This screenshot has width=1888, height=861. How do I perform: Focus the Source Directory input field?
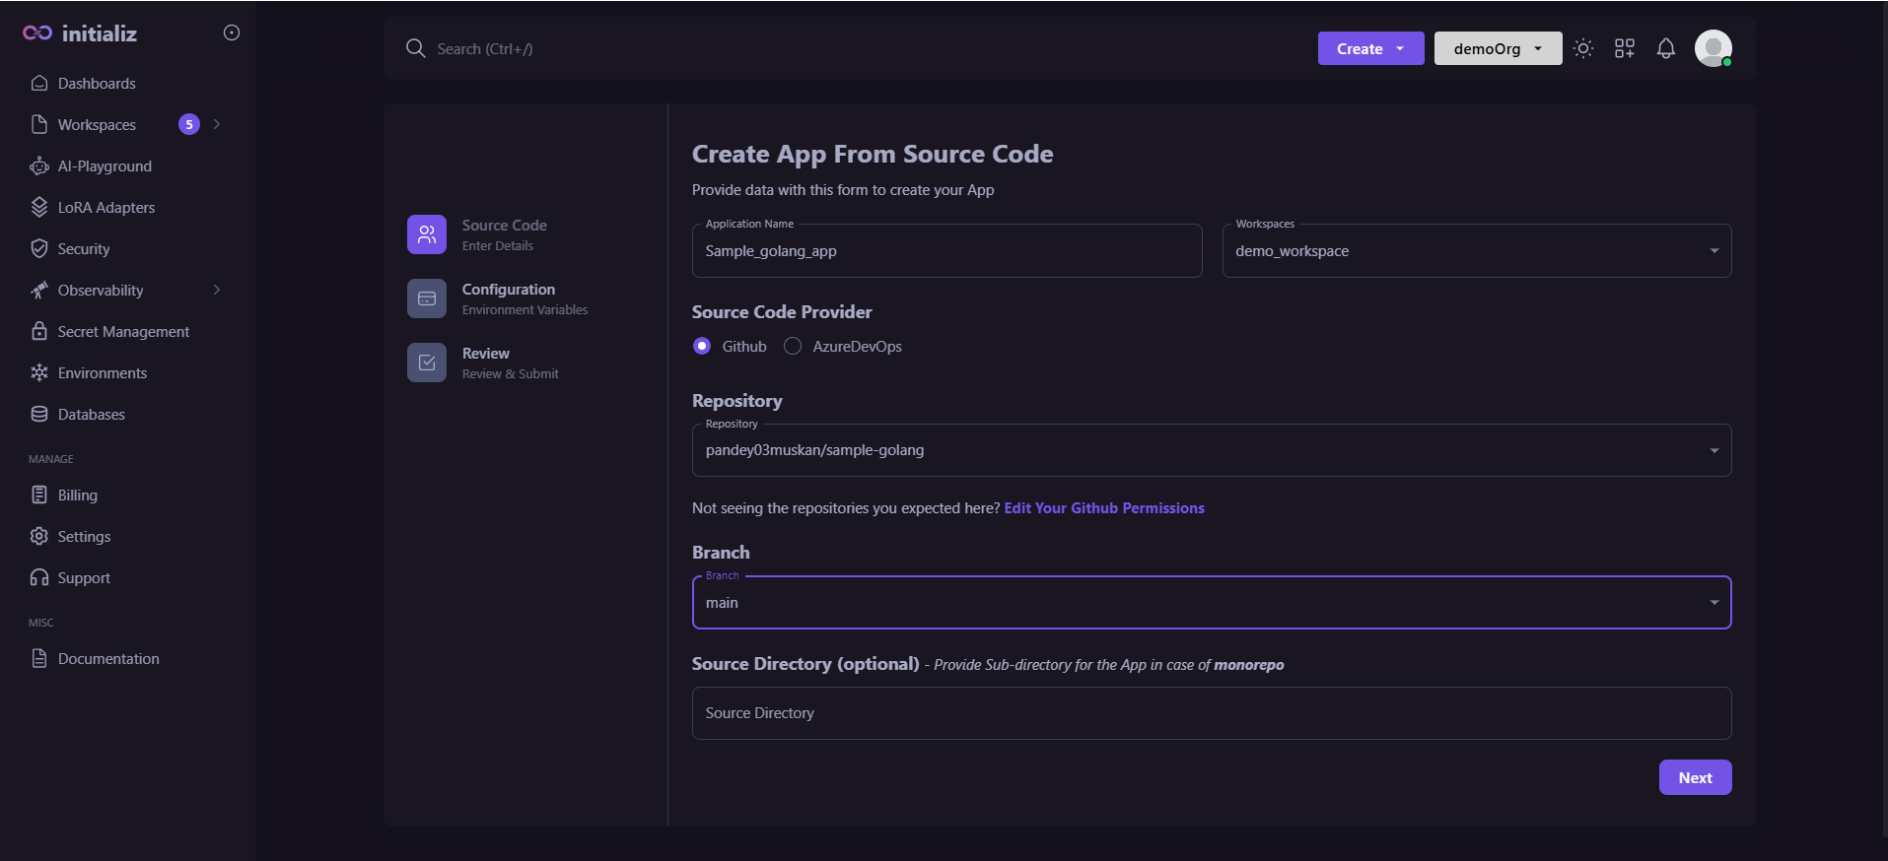tap(1212, 713)
